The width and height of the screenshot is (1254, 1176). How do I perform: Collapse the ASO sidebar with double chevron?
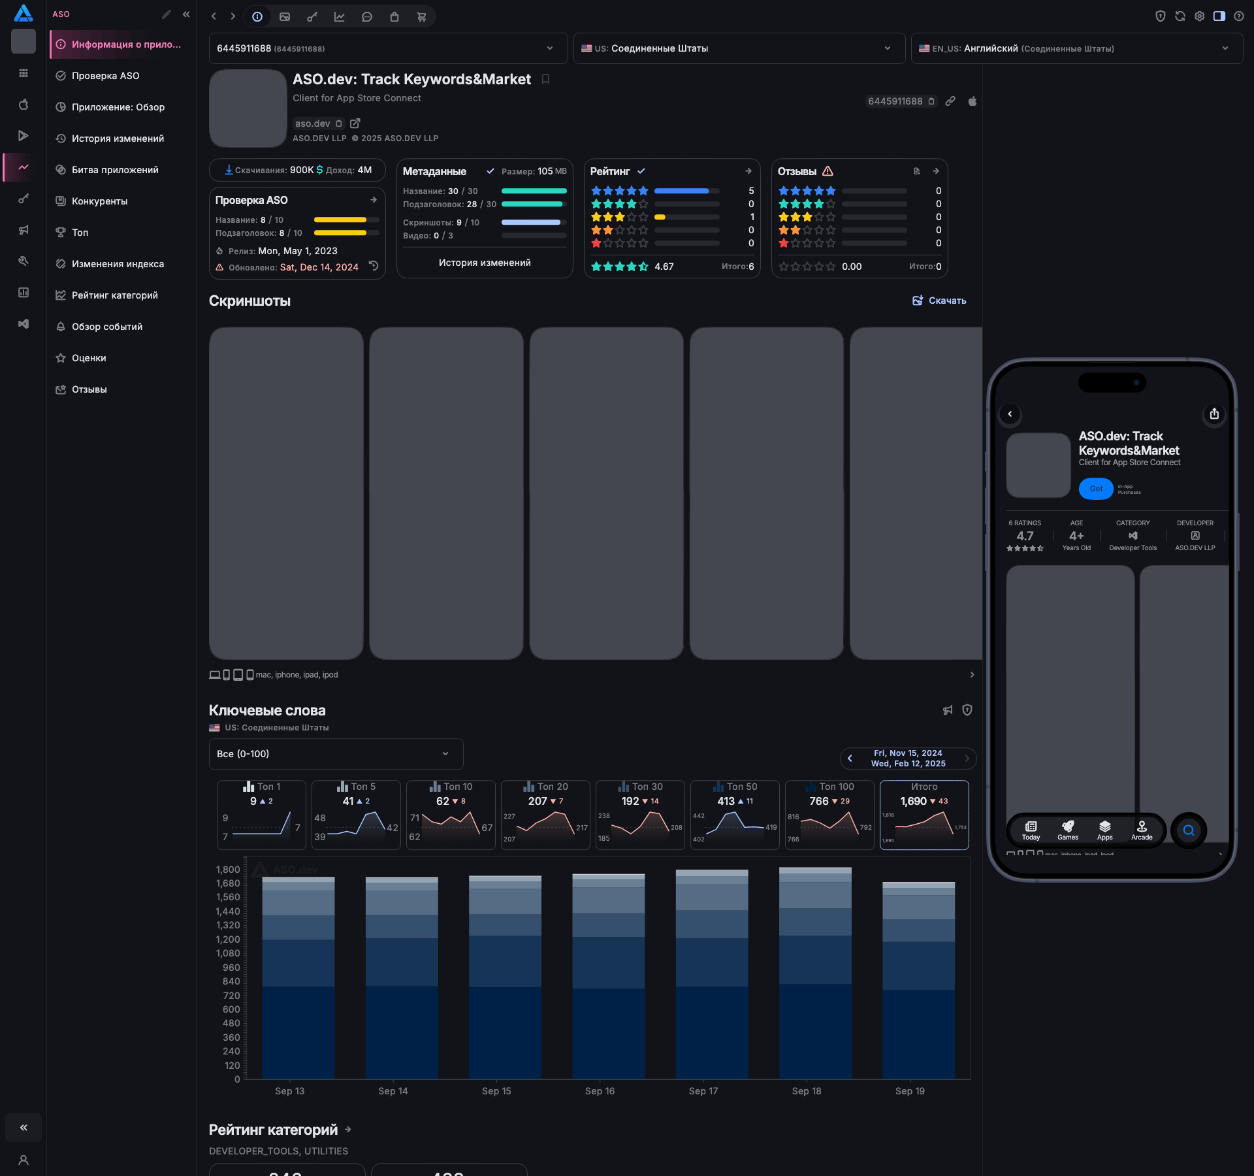186,14
